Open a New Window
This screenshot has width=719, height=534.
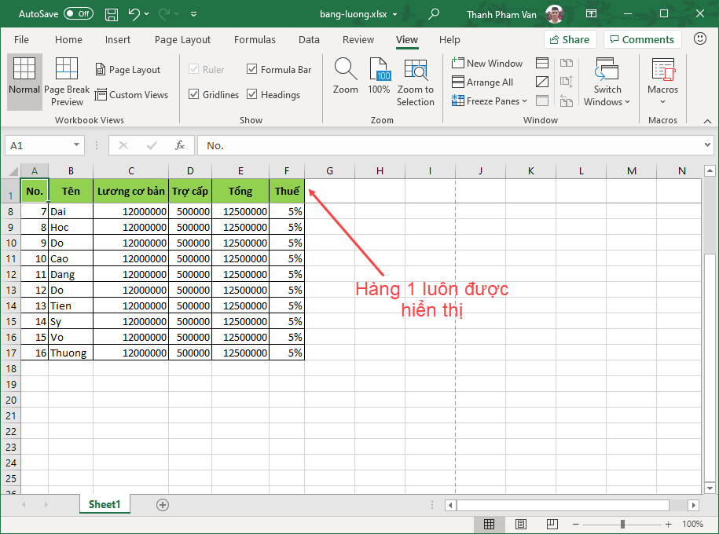(487, 64)
